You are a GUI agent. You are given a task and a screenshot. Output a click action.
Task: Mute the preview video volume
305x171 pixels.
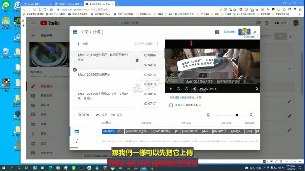[x=194, y=88]
